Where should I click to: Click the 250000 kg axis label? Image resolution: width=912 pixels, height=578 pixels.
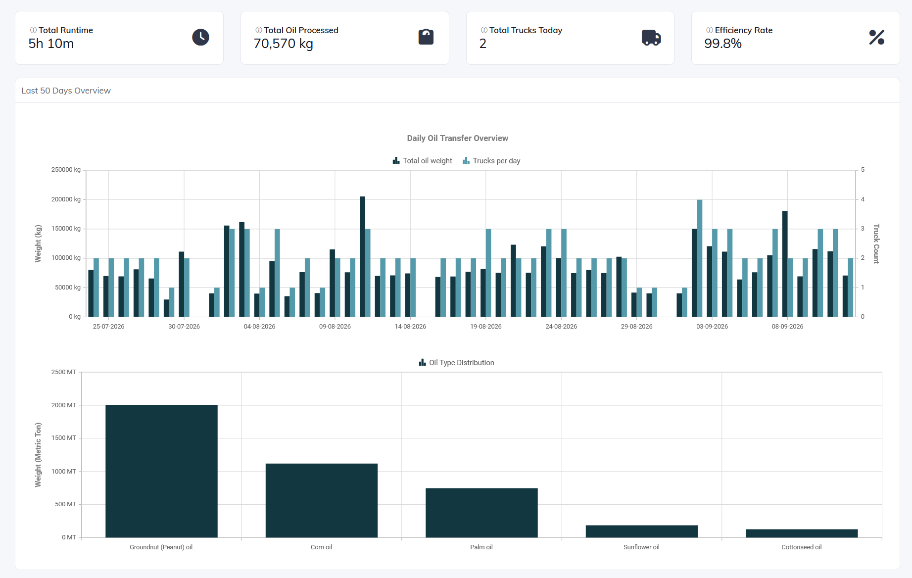pos(66,170)
